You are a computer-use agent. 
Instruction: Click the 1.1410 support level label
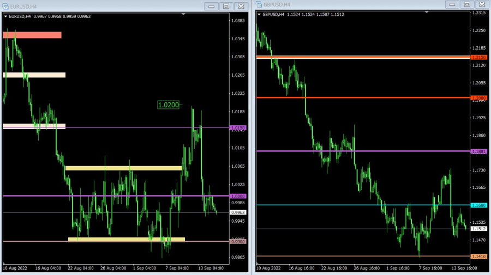[478, 256]
